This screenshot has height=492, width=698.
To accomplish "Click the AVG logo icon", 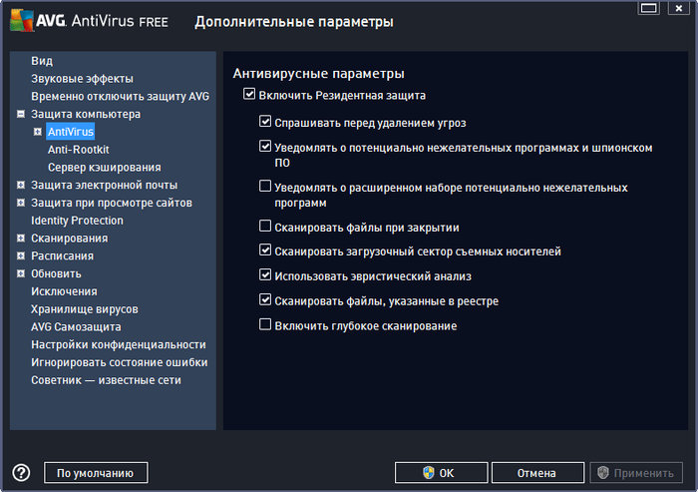I will pyautogui.click(x=22, y=20).
